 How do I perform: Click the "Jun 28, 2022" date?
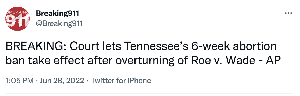(62, 81)
